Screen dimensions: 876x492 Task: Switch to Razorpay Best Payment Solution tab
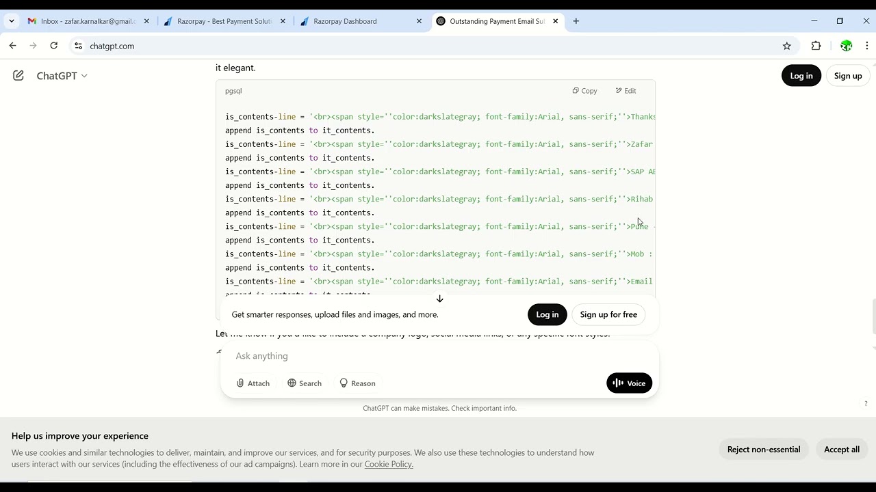(x=224, y=21)
